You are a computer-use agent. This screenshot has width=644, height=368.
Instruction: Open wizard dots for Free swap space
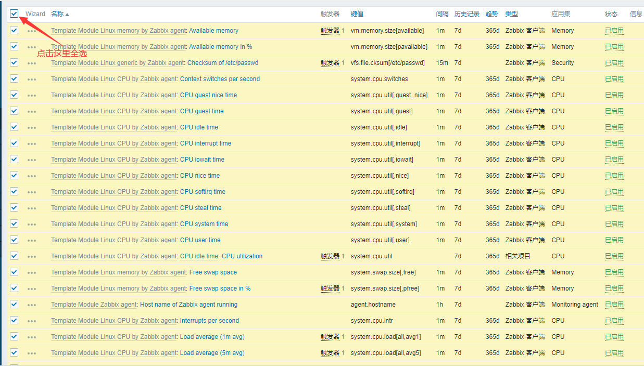pos(32,272)
